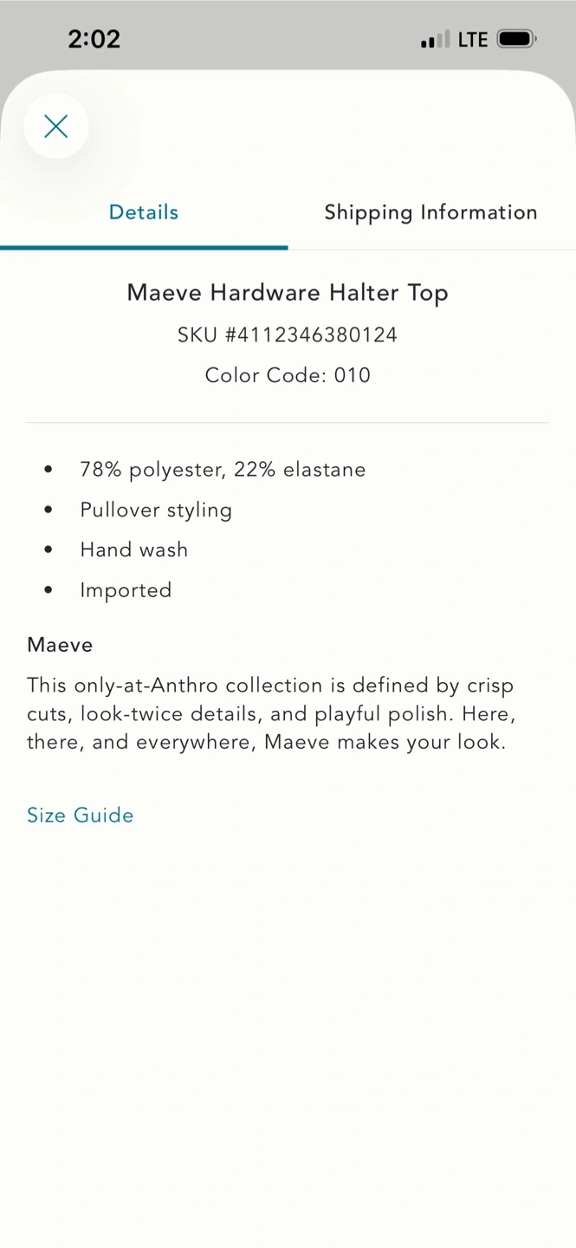Screen dimensions: 576x1248
Task: Tap the polyester and elastane material line
Action: pyautogui.click(x=223, y=470)
